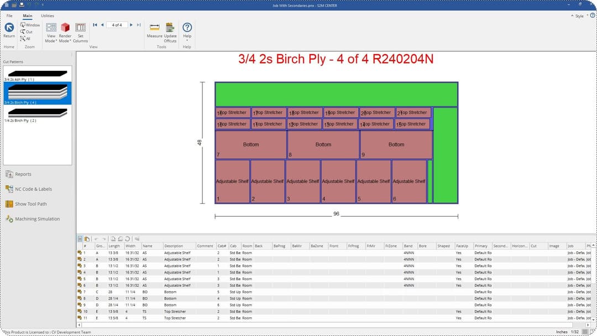Switch to the Utilities ribbon tab
The height and width of the screenshot is (336, 597).
(x=48, y=16)
